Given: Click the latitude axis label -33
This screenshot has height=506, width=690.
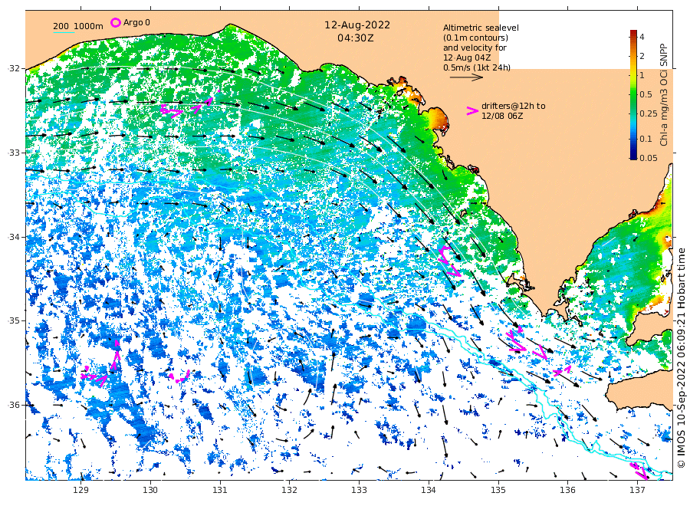Looking at the screenshot, I should pyautogui.click(x=14, y=153).
